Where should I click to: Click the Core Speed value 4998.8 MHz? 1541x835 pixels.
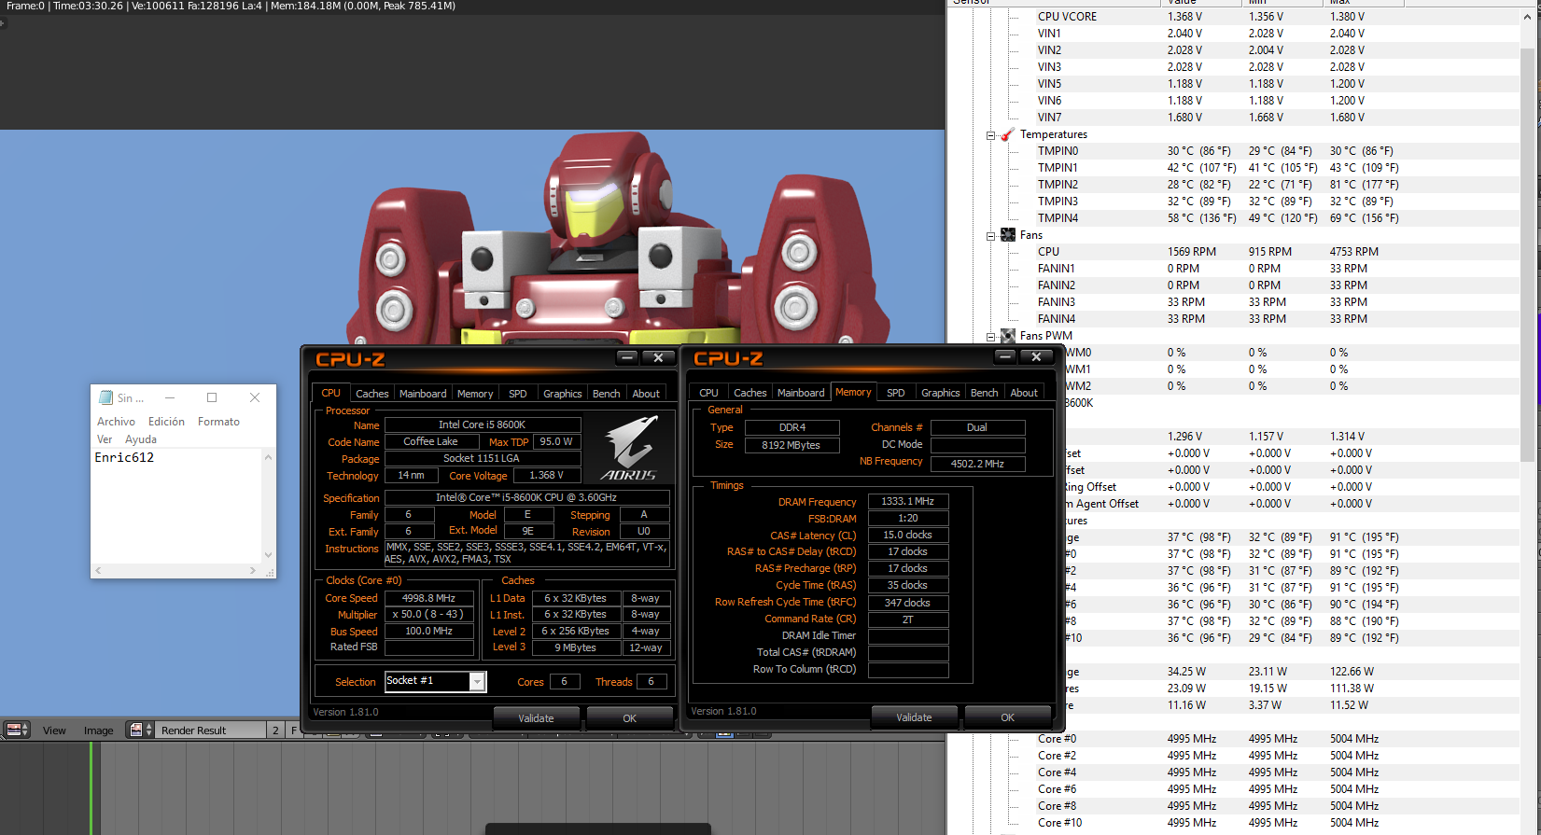click(x=428, y=598)
